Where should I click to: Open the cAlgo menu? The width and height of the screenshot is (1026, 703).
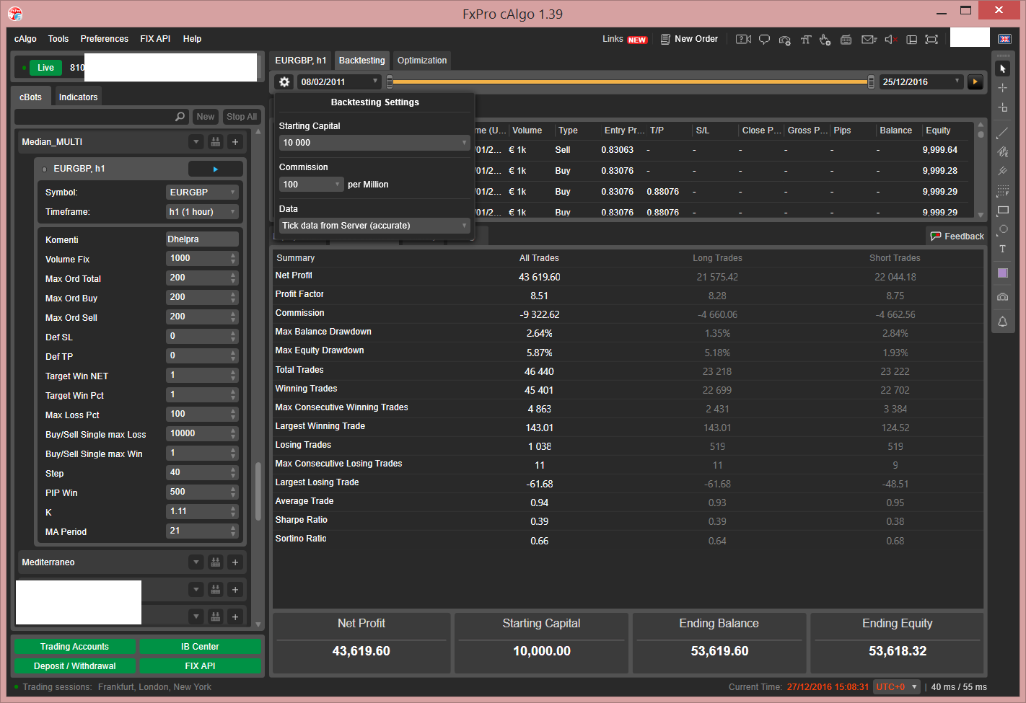point(25,39)
